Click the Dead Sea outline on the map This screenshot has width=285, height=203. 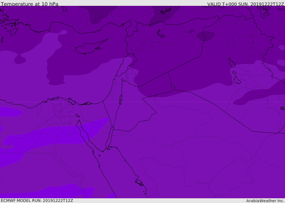pos(121,99)
